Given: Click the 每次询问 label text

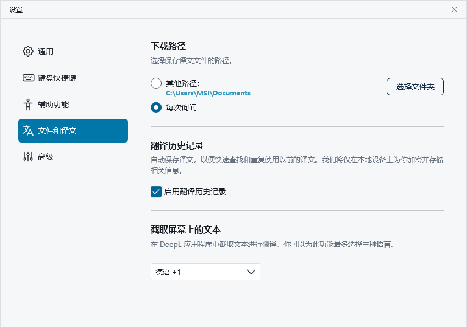Looking at the screenshot, I should [x=181, y=108].
